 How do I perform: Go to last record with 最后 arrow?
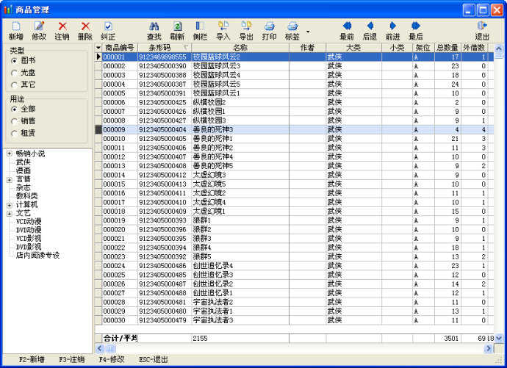pyautogui.click(x=416, y=30)
